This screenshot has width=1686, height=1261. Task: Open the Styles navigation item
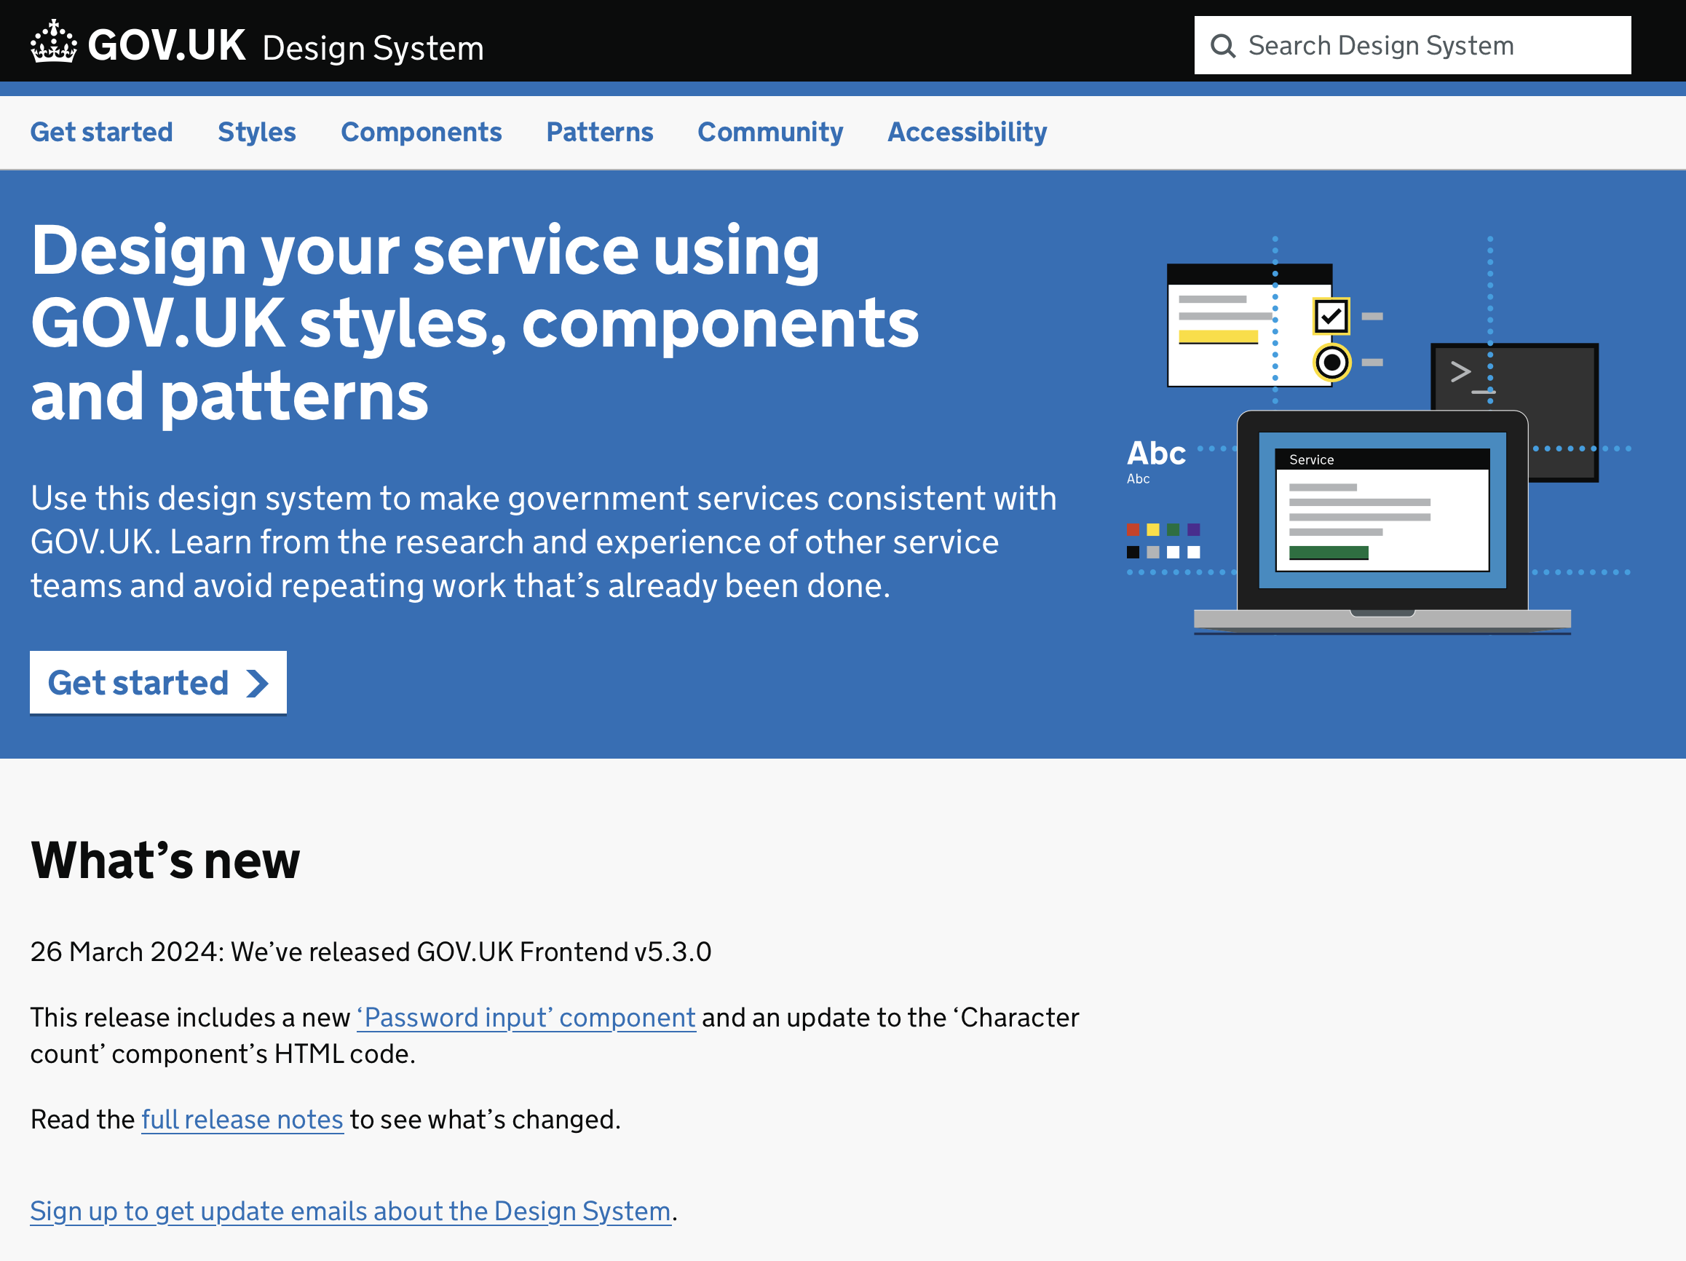[256, 133]
